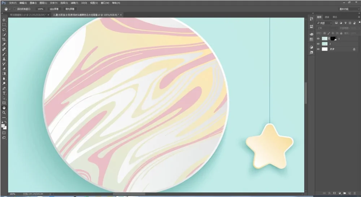Select the Gradient tool
Viewport: 361px width, 197px height.
click(4, 74)
